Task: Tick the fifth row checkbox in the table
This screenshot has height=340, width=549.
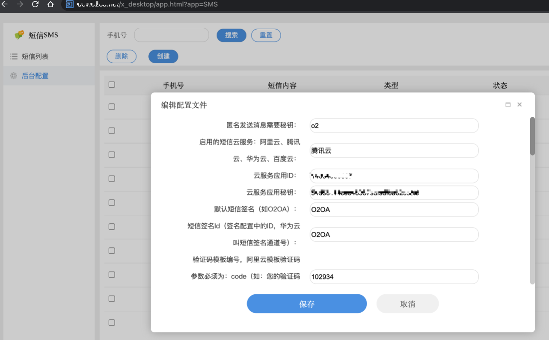Action: coord(112,202)
